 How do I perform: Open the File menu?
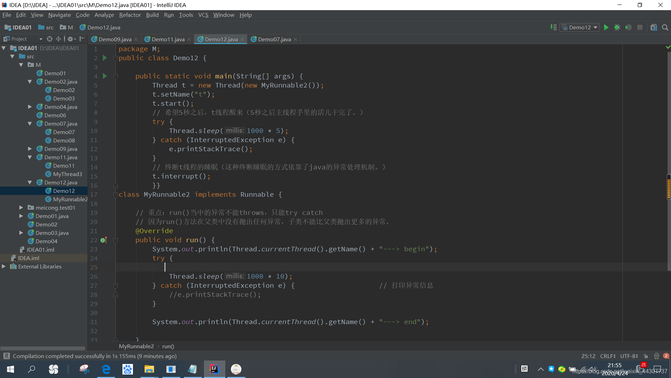[7, 15]
